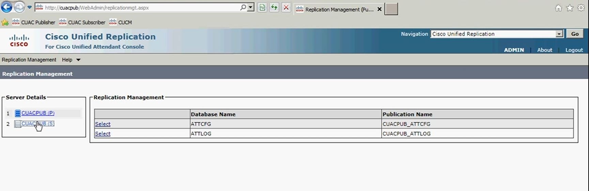Click the CUACPUB_ATTLOG publication cell
The height and width of the screenshot is (191, 589).
click(x=478, y=133)
